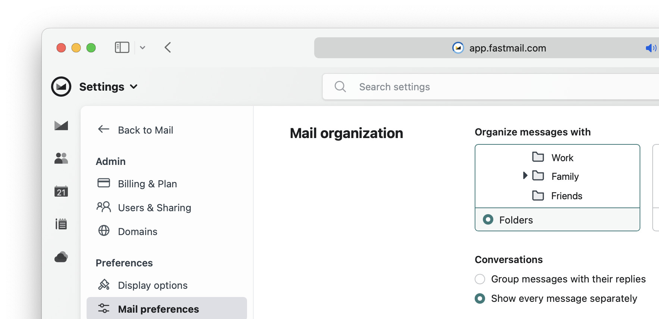Click the red close window button

[61, 48]
